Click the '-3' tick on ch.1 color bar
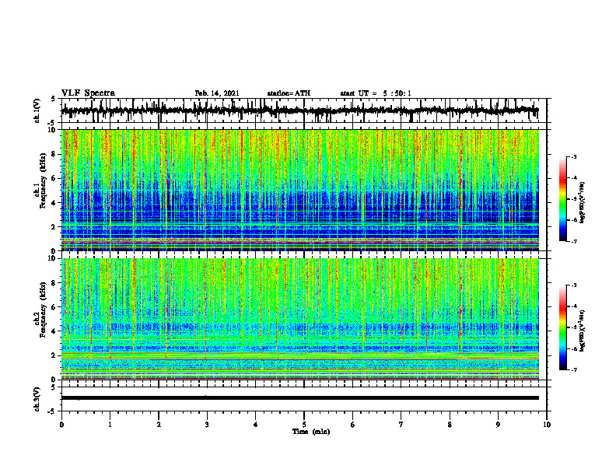 click(574, 157)
